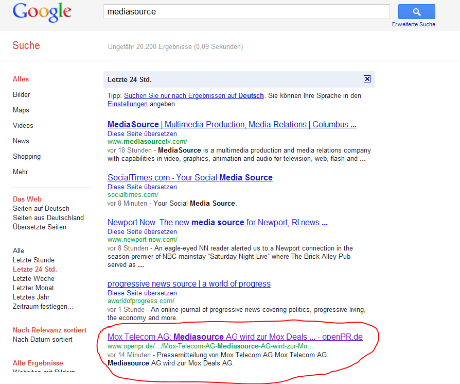The height and width of the screenshot is (384, 460).
Task: Sort results Nach Datum sortiert
Action: click(43, 340)
